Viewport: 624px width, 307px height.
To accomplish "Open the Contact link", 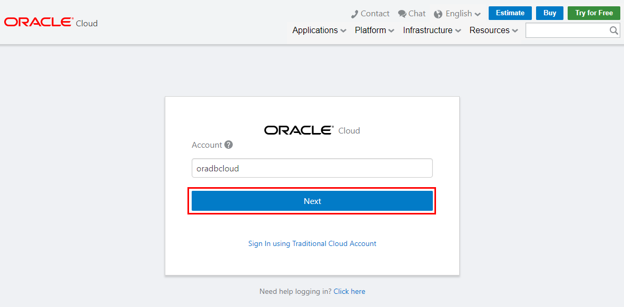I will 375,14.
